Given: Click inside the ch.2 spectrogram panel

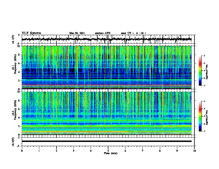Looking at the screenshot, I should coord(107,113).
